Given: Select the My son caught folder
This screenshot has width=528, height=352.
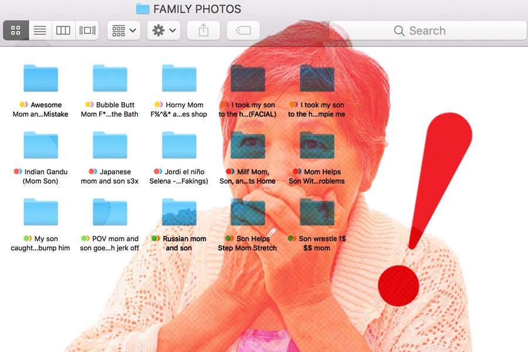Looking at the screenshot, I should (41, 211).
